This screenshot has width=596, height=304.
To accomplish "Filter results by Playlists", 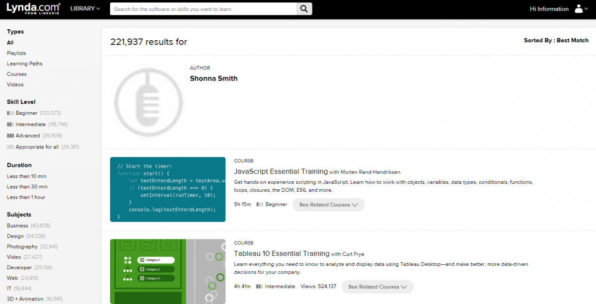I will [x=16, y=53].
